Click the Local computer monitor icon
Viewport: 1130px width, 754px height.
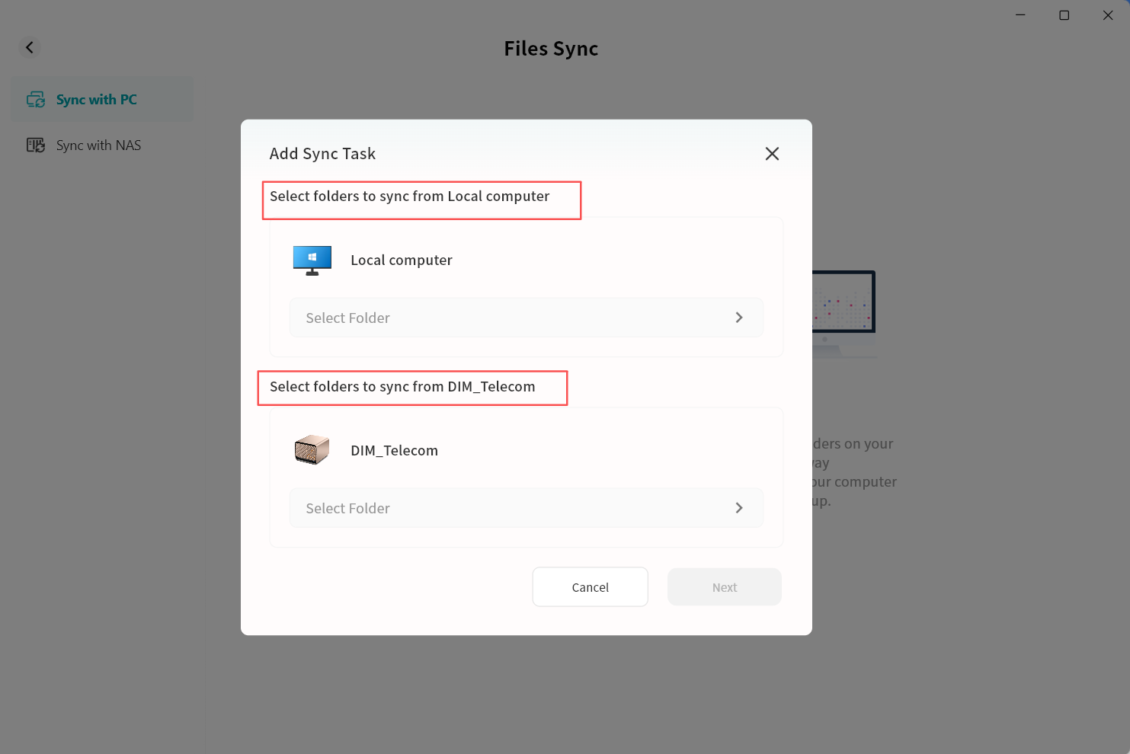pyautogui.click(x=312, y=260)
